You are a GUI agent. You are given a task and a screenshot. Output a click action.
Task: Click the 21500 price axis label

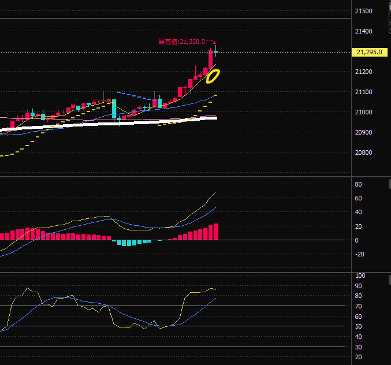[x=363, y=12]
